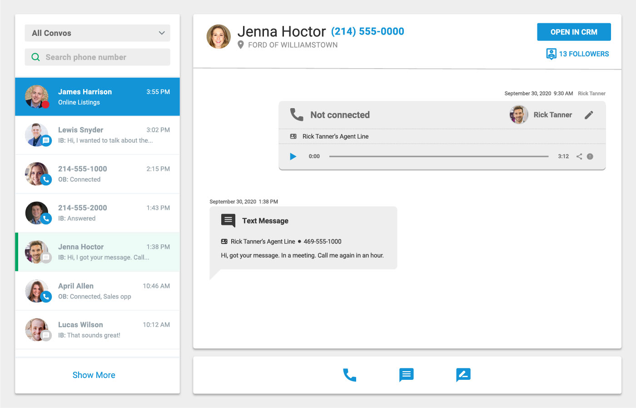Click James Harrison's avatar
This screenshot has height=408, width=636.
coord(37,97)
